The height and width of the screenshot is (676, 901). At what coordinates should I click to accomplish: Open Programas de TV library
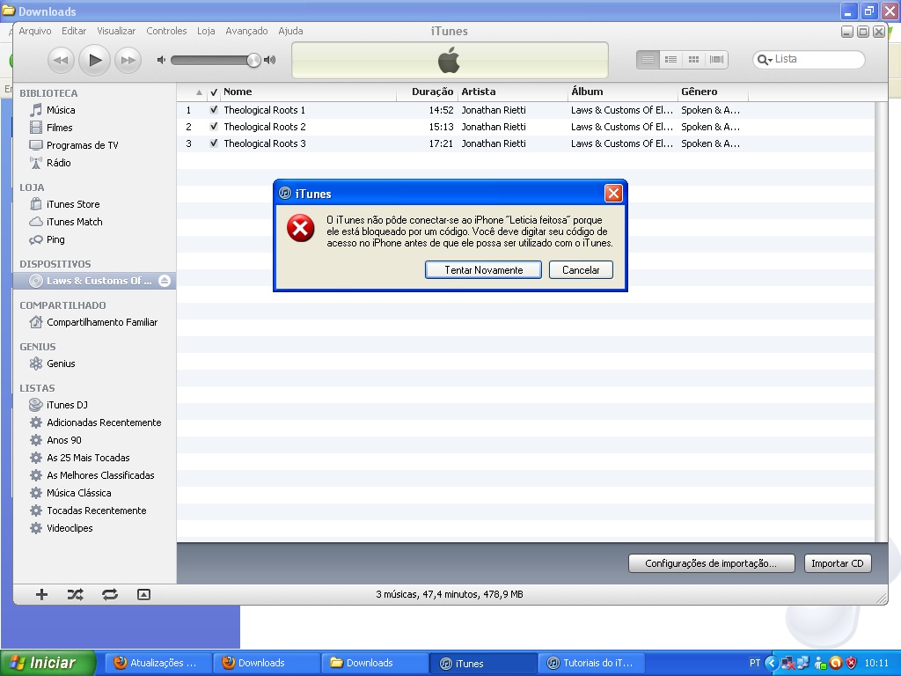pos(82,145)
